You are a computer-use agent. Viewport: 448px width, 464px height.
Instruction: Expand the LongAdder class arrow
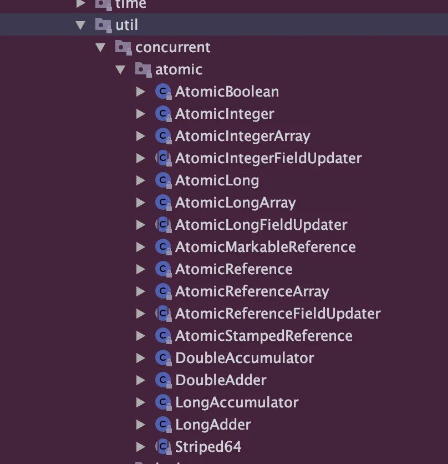click(x=141, y=425)
